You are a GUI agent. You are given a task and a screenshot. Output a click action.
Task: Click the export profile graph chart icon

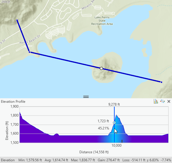click(x=156, y=101)
